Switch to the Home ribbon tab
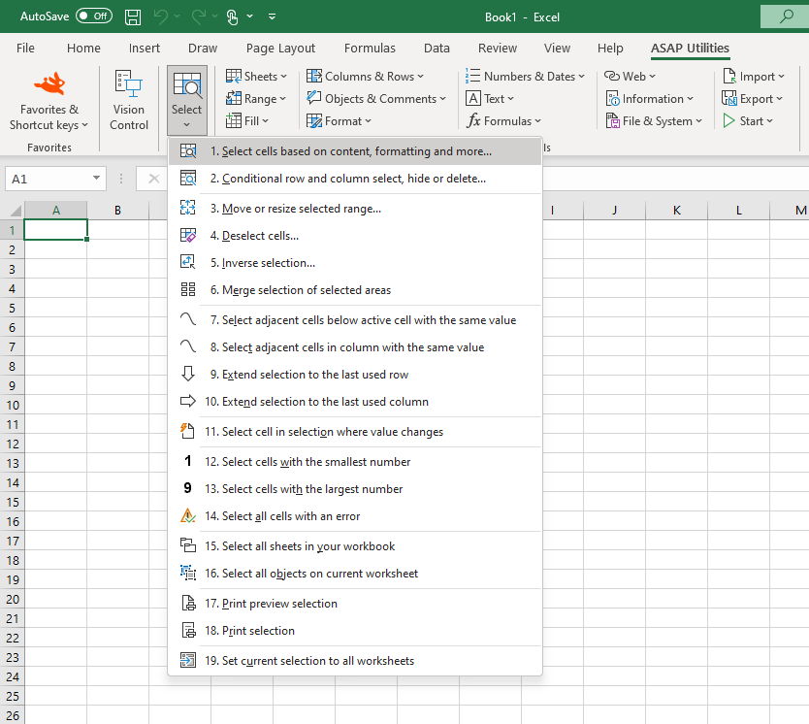The width and height of the screenshot is (809, 724). (x=83, y=48)
